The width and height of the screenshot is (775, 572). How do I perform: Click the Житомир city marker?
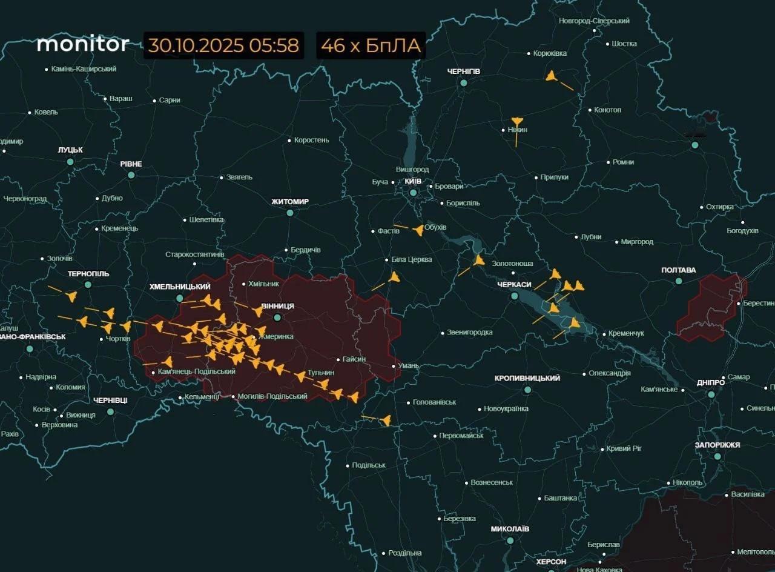pos(290,213)
